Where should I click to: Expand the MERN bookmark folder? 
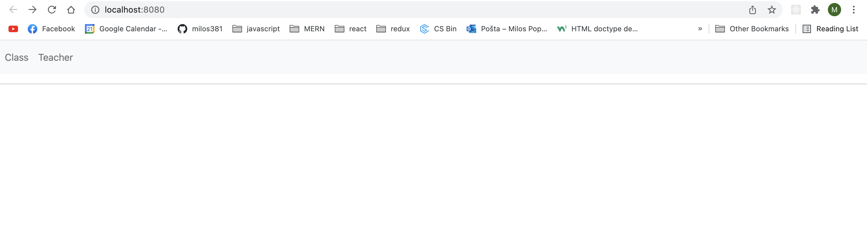[307, 29]
